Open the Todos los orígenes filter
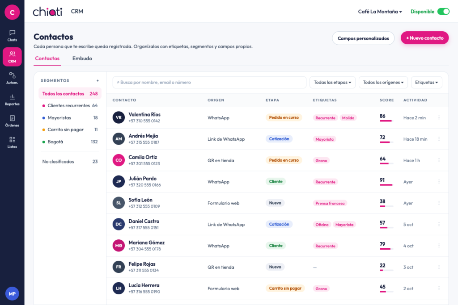Viewport: 458px width, 305px height. click(383, 82)
